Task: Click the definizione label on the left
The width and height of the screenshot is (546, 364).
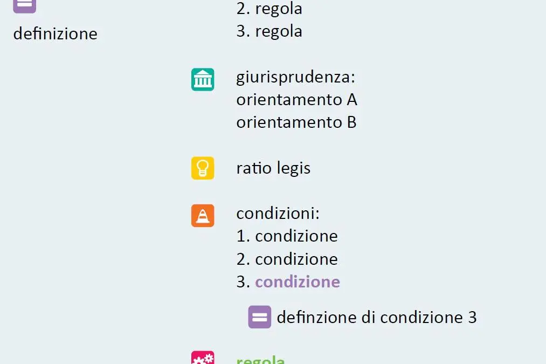Action: [56, 34]
